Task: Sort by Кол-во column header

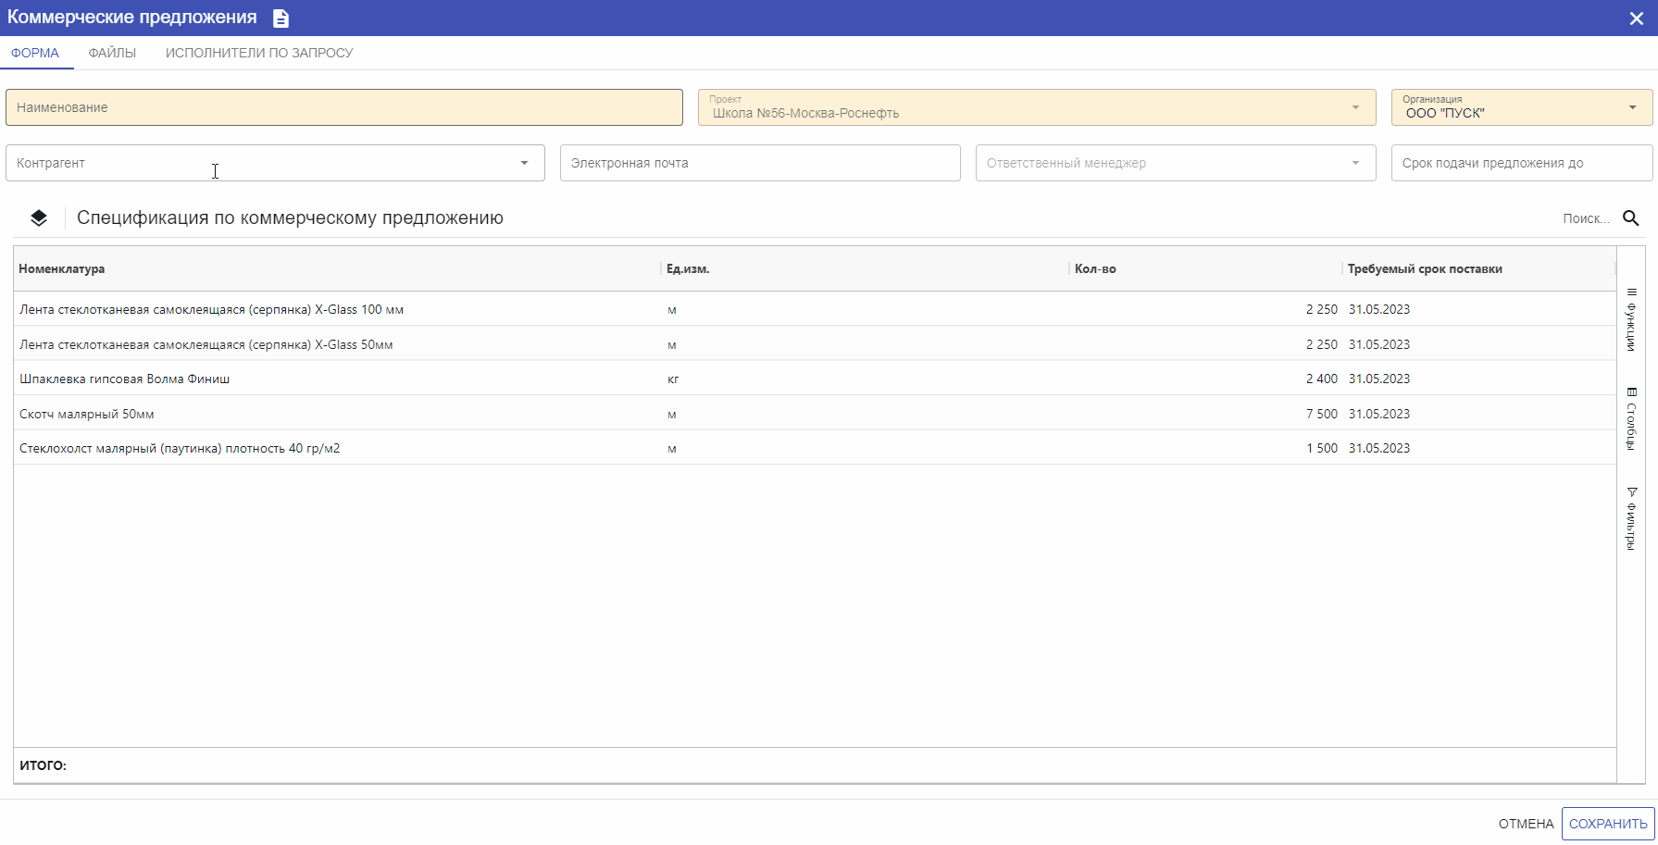Action: tap(1095, 269)
